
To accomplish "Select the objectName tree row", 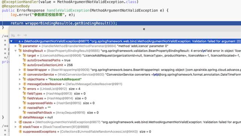I will 125,79.
